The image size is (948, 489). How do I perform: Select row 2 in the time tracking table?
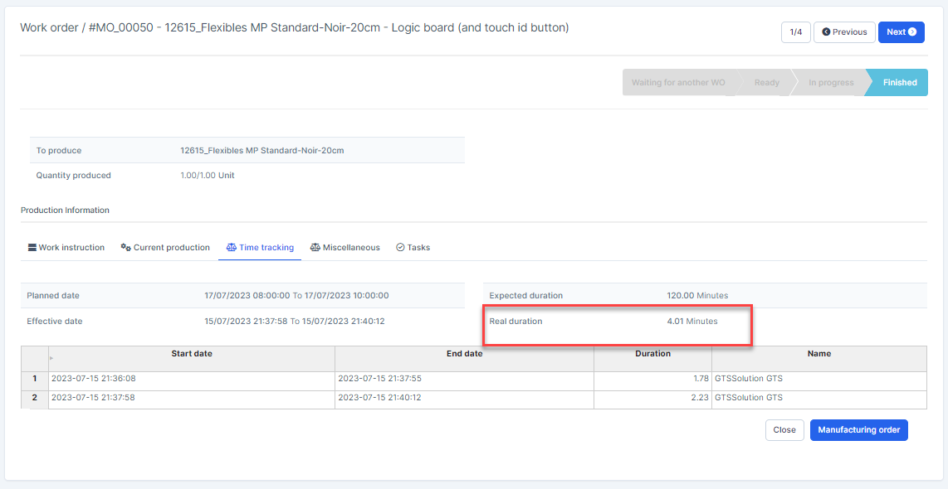coord(34,398)
